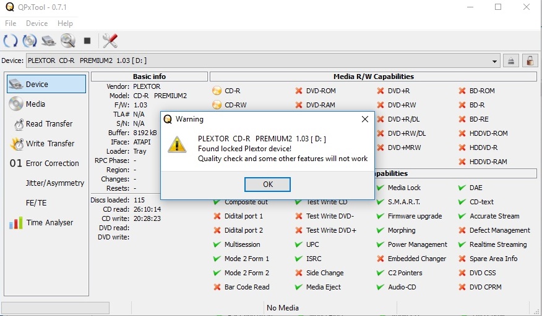Click the HDDVD-ROM capability label
The image size is (542, 316).
[x=488, y=133]
